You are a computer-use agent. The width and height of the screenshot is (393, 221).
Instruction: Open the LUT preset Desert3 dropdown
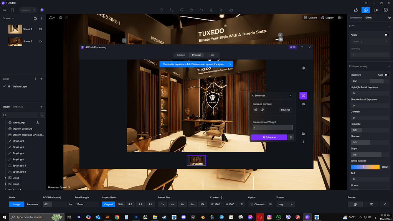(370, 41)
